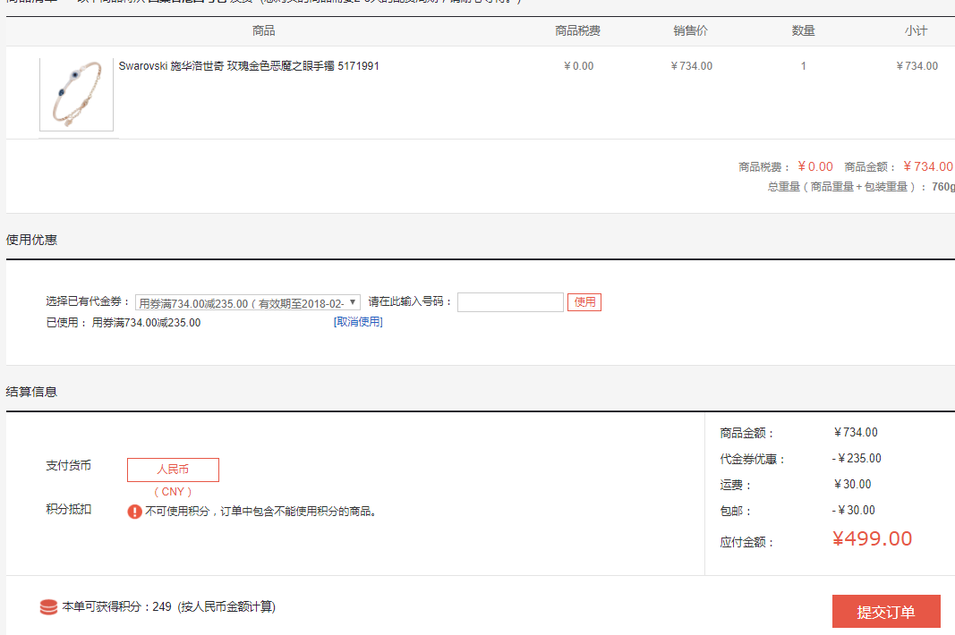The image size is (955, 635).
Task: Click the 取消使用 link to cancel voucher
Action: pyautogui.click(x=358, y=322)
